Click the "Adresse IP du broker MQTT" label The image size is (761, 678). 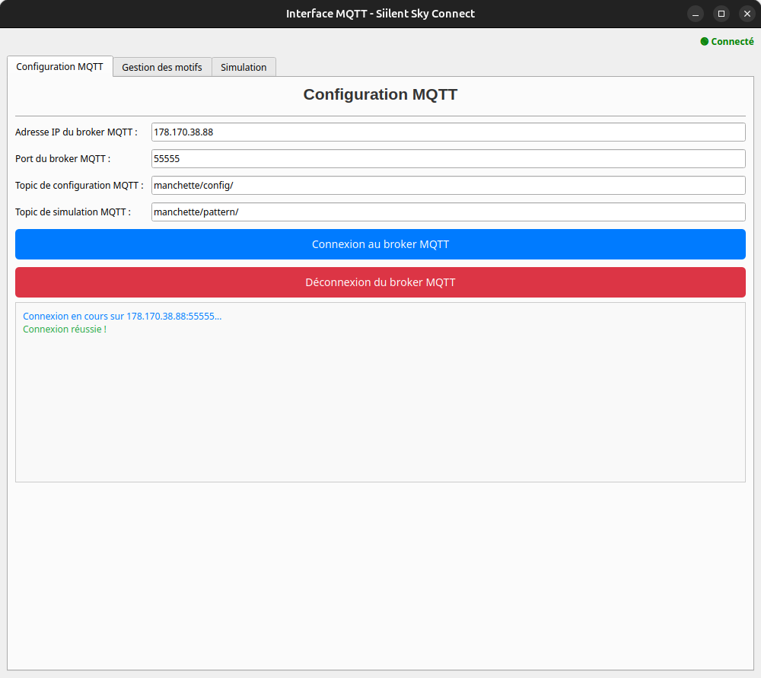(x=76, y=132)
